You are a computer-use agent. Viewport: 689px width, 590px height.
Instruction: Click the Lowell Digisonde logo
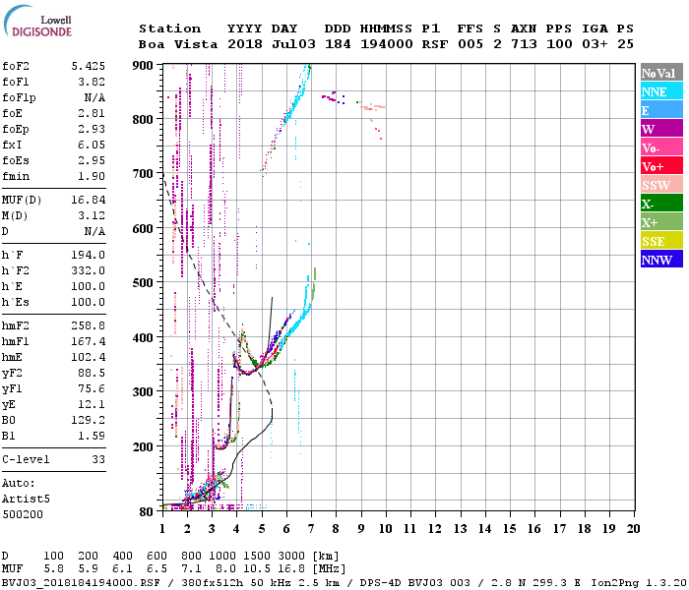37,21
